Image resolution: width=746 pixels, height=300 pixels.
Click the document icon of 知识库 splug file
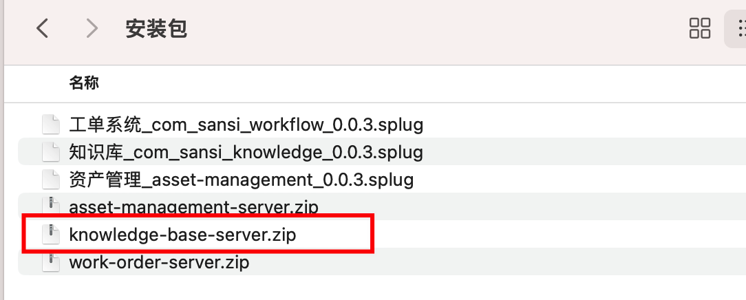pyautogui.click(x=51, y=152)
